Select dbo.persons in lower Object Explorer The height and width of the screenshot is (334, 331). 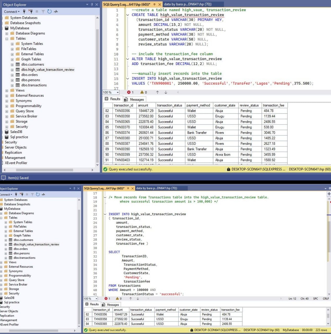click(22, 253)
